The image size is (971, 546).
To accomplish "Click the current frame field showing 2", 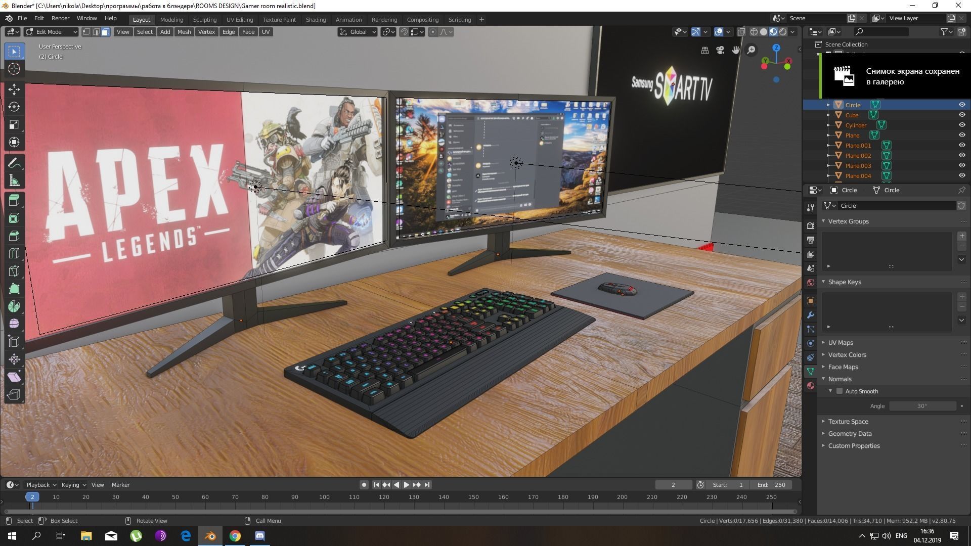I will click(x=673, y=485).
